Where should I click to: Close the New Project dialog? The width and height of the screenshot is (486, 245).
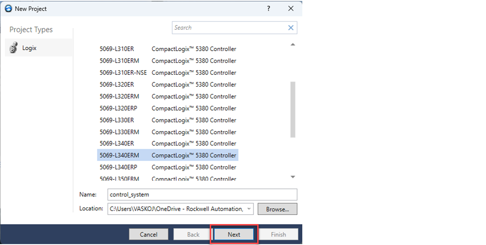click(291, 9)
